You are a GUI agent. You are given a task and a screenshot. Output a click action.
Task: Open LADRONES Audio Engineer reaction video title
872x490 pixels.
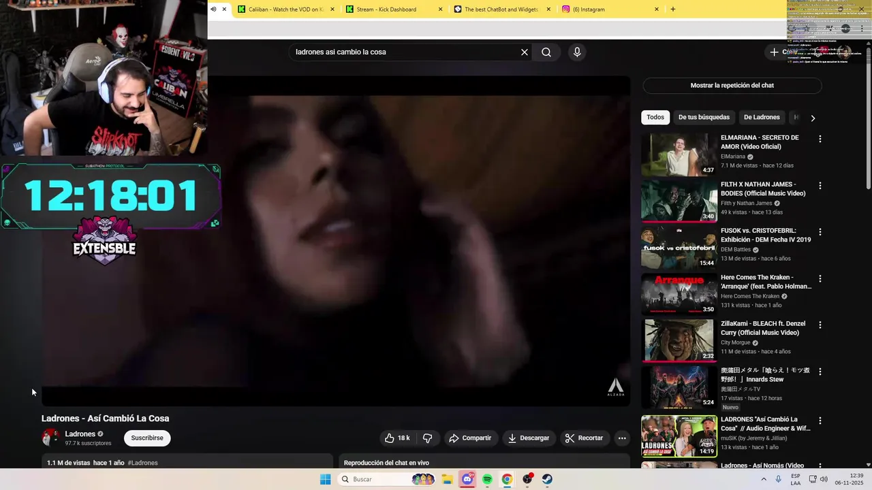click(766, 424)
